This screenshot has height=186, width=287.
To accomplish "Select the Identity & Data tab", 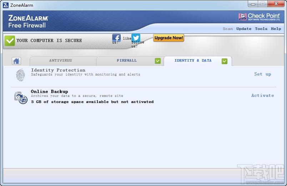I will [198, 61].
